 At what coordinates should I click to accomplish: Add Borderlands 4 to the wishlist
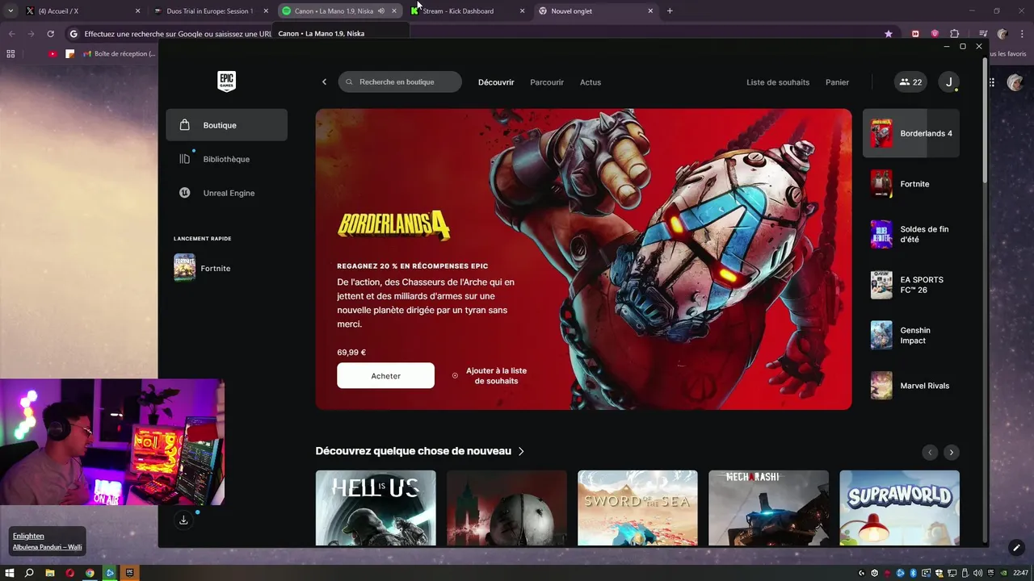[490, 376]
